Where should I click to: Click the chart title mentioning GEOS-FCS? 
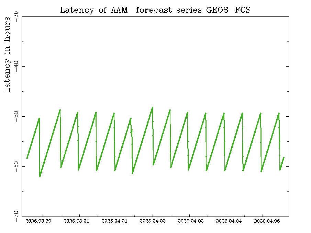click(x=155, y=10)
